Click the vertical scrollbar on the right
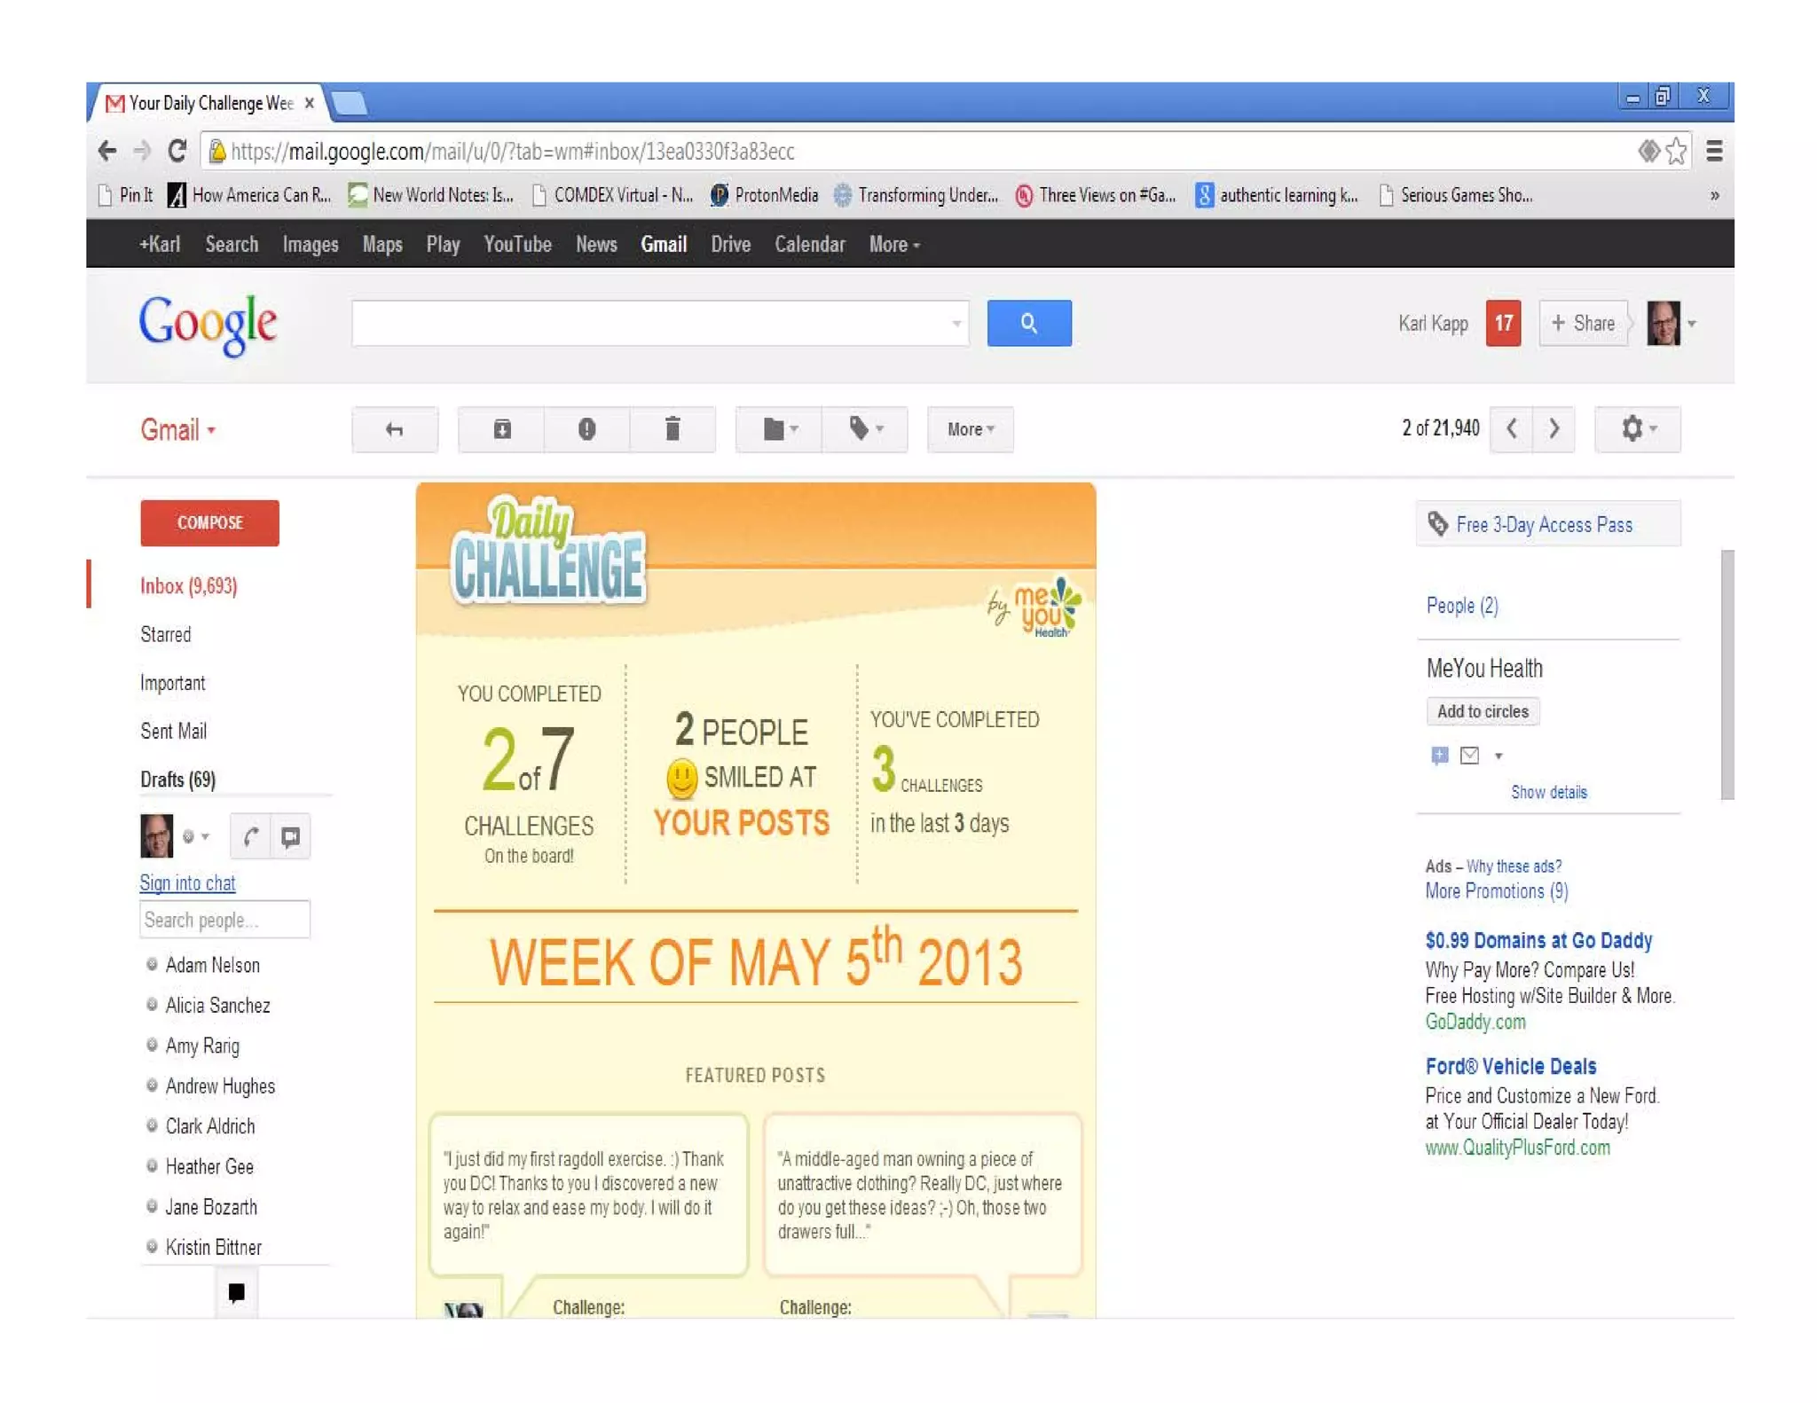The width and height of the screenshot is (1817, 1403). tap(1727, 674)
